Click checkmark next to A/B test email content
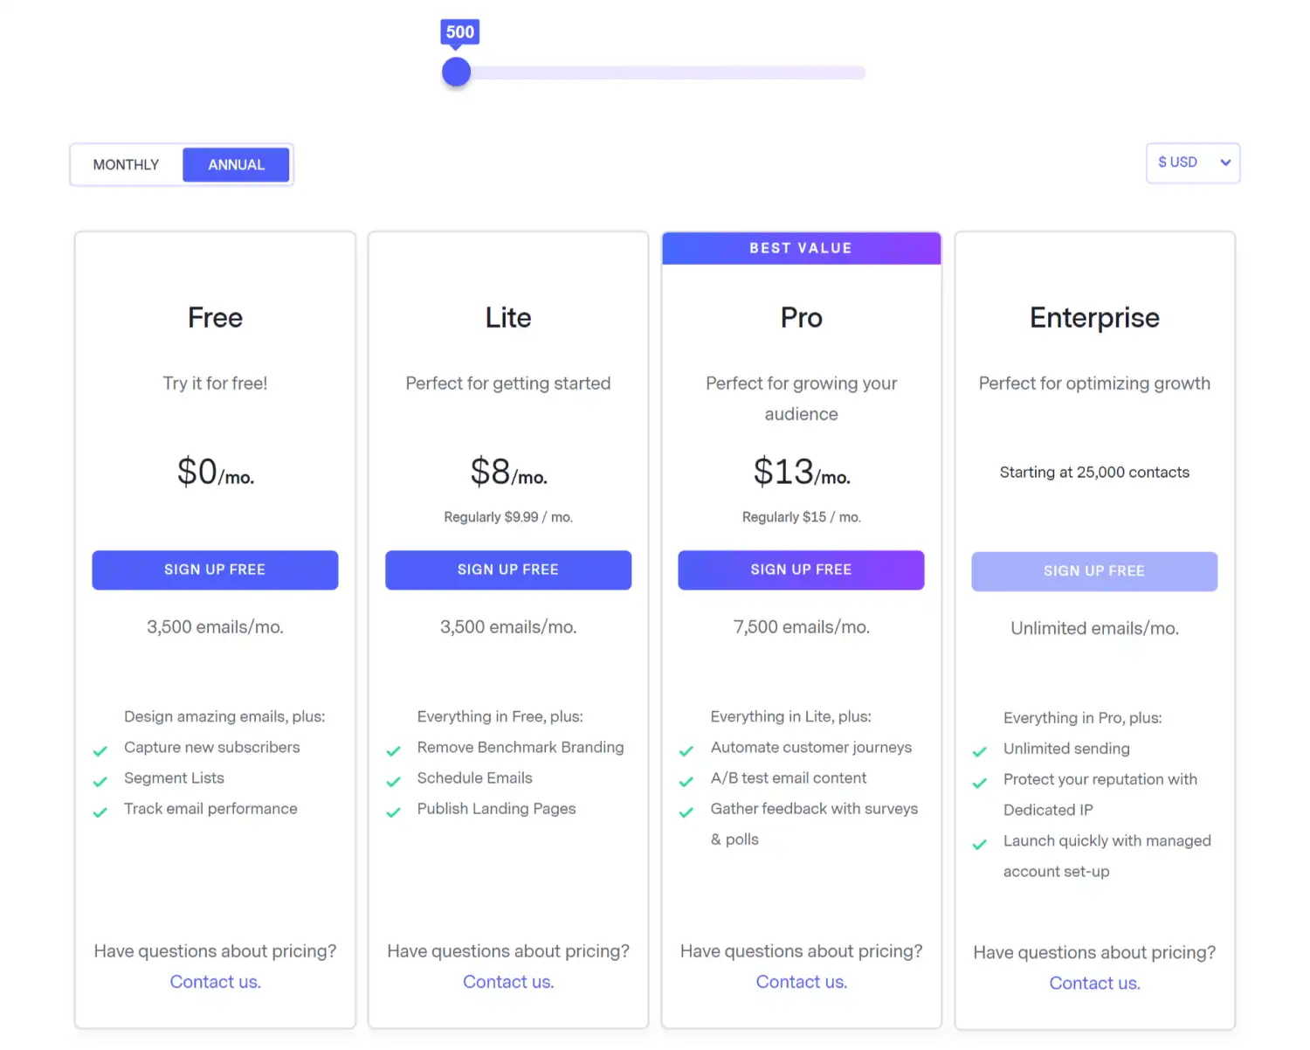 pos(686,782)
